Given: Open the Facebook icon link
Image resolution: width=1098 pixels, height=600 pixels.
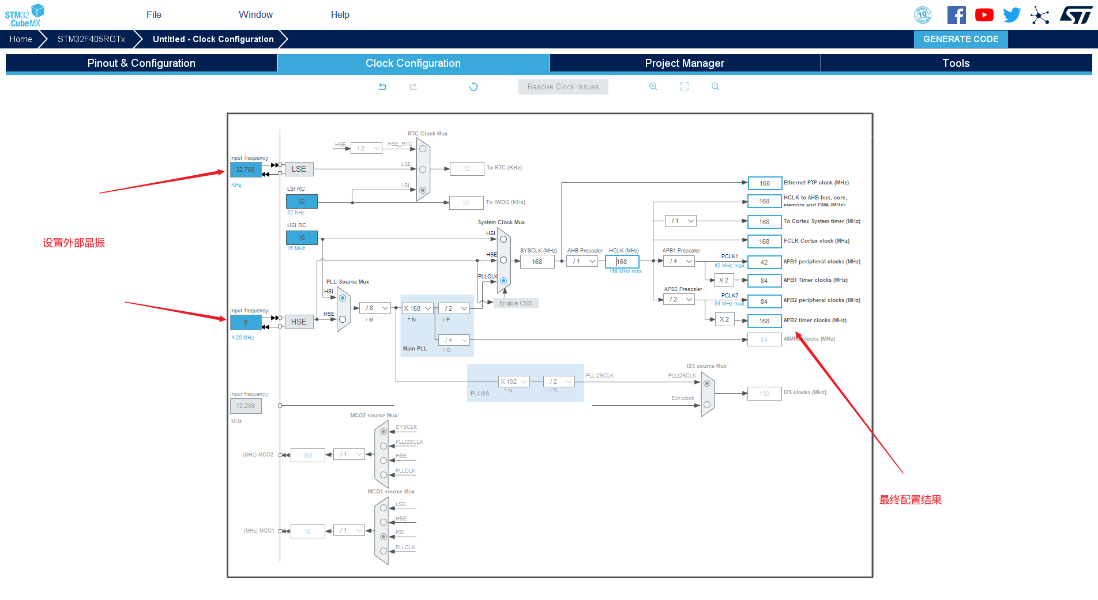Looking at the screenshot, I should (x=956, y=15).
